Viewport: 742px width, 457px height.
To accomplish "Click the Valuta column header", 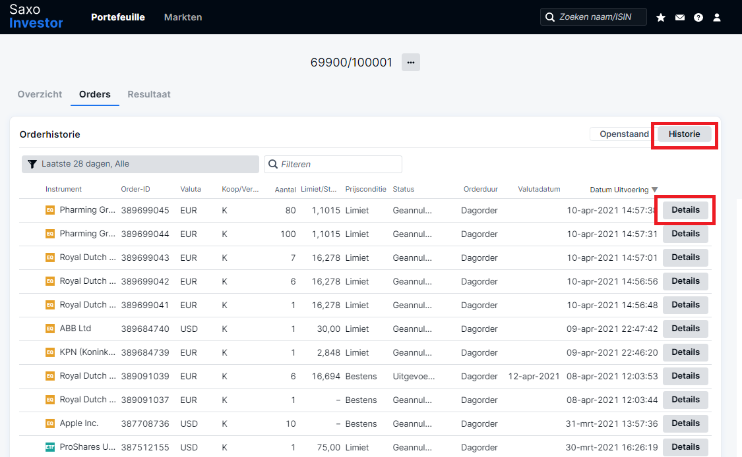I will point(191,189).
